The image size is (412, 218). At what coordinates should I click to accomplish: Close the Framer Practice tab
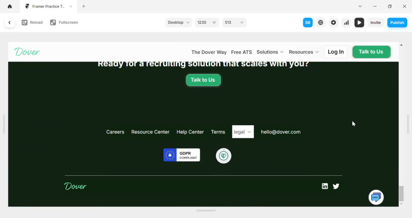(71, 6)
